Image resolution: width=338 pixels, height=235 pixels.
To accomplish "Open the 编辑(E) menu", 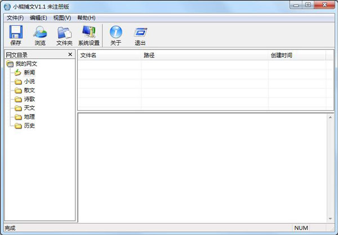I will tap(38, 18).
